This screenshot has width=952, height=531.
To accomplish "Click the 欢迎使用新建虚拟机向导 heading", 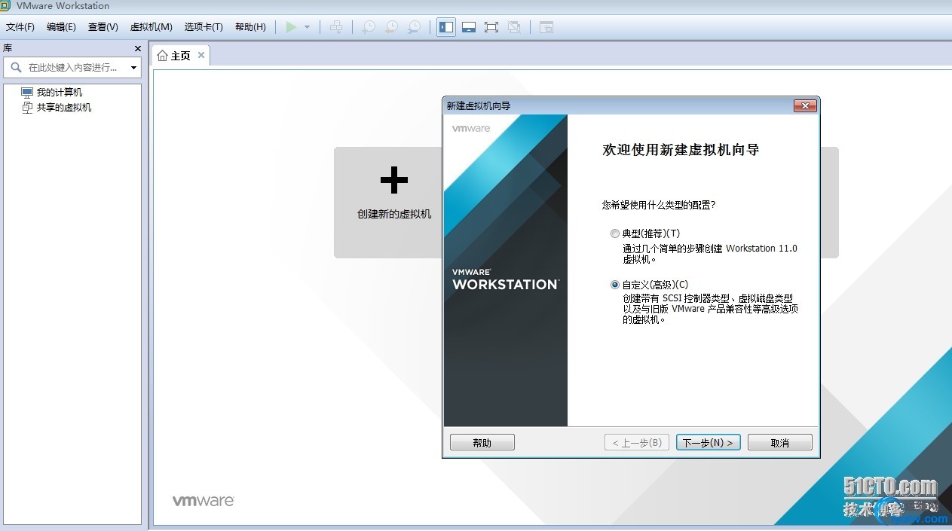I will [x=681, y=150].
